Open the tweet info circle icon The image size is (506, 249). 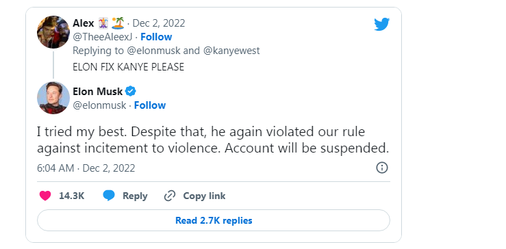pyautogui.click(x=382, y=168)
